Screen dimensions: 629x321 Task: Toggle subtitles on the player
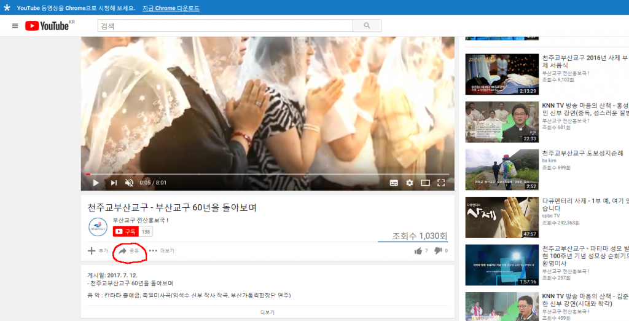[394, 183]
